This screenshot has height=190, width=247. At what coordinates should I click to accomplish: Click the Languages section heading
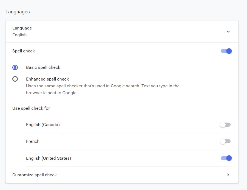(x=18, y=12)
